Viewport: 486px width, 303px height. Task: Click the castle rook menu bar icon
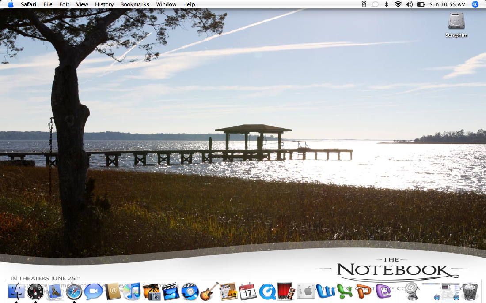pyautogui.click(x=364, y=4)
